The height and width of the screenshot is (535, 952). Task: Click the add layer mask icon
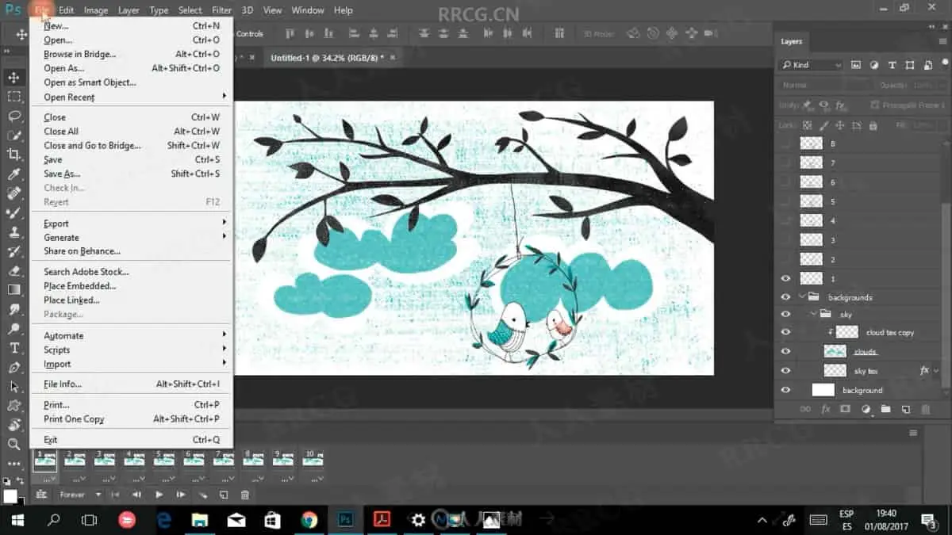click(845, 409)
